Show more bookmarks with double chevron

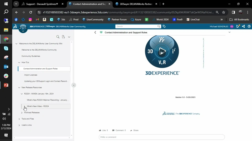[x=222, y=20]
